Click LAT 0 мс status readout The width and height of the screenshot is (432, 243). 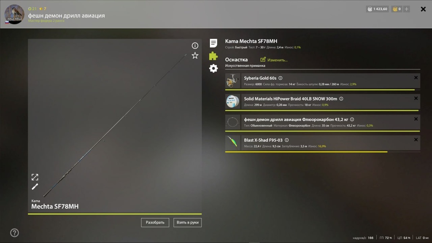pyautogui.click(x=422, y=238)
